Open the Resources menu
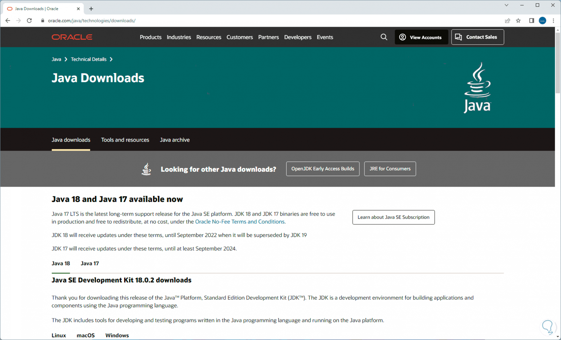Viewport: 561px width, 340px height. 209,37
